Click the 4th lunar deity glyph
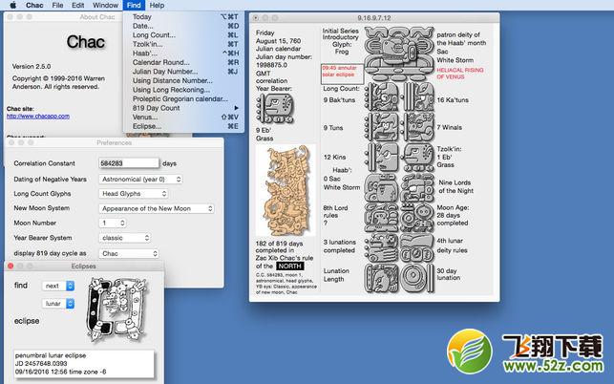This screenshot has width=614, height=384. tap(417, 247)
